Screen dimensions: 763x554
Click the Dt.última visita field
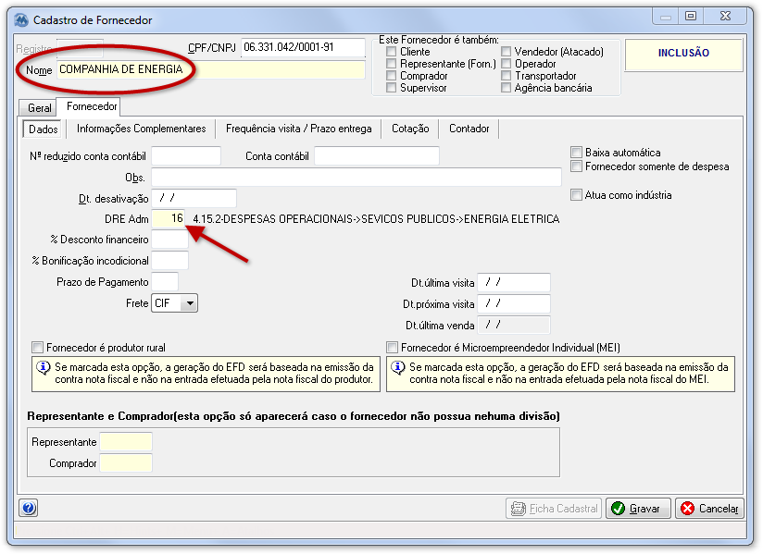pos(514,282)
